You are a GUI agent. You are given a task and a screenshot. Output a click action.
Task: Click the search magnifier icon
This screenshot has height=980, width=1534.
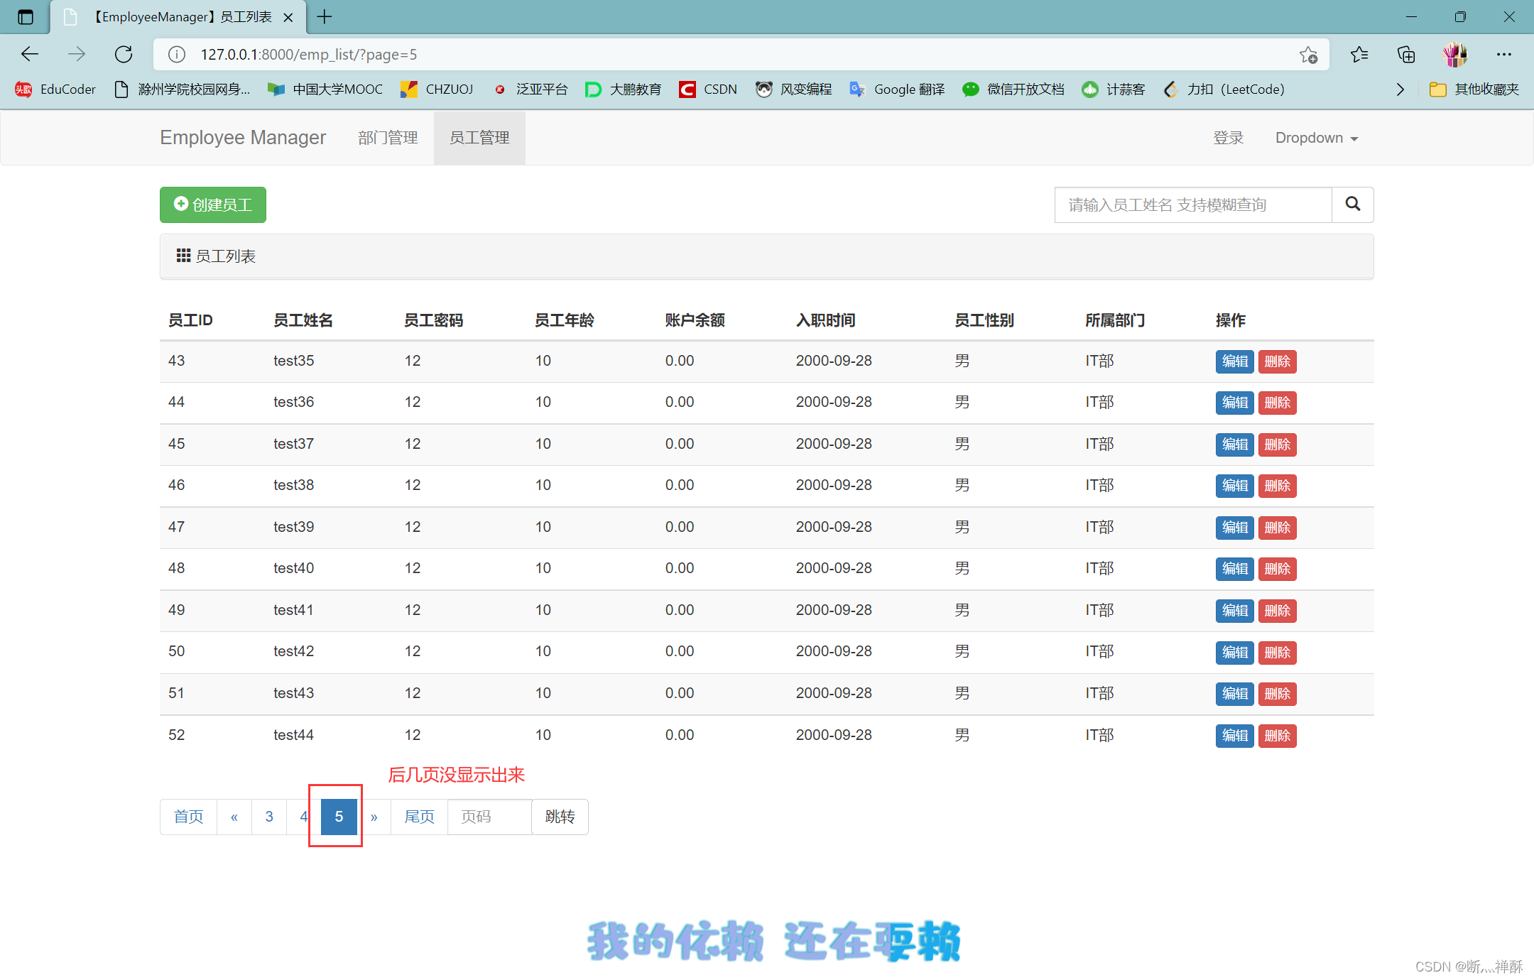pos(1352,205)
